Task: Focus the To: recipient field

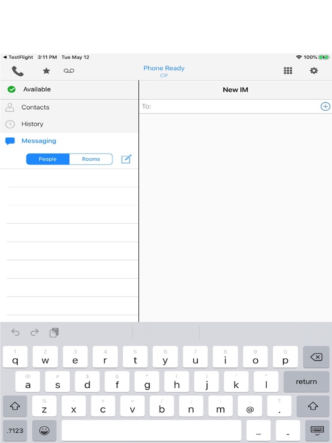Action: tap(235, 107)
